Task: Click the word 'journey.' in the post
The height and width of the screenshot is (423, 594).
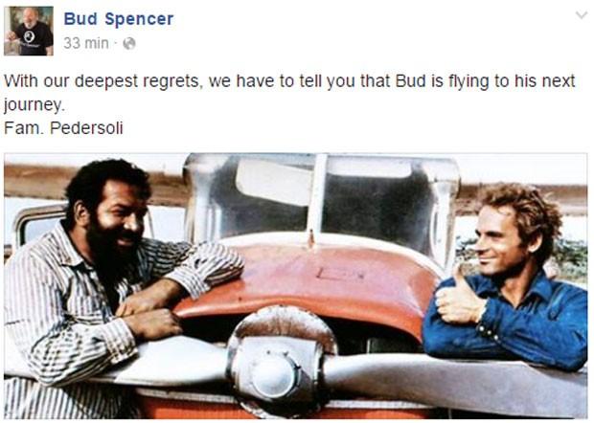Action: click(x=34, y=105)
